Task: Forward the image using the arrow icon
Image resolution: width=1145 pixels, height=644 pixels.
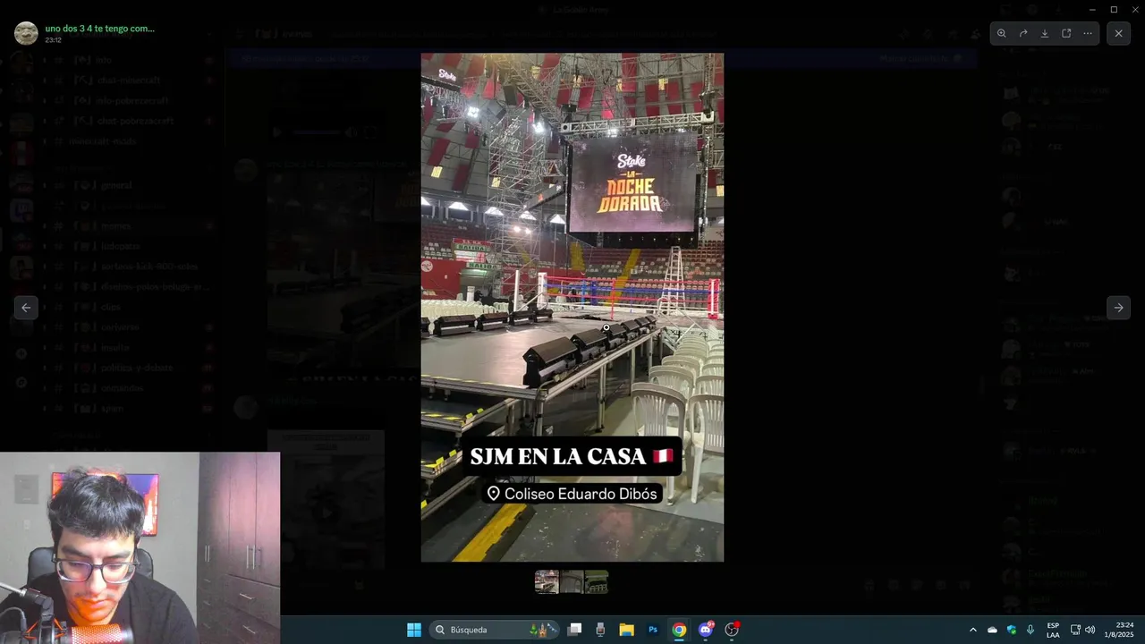Action: 1023,33
